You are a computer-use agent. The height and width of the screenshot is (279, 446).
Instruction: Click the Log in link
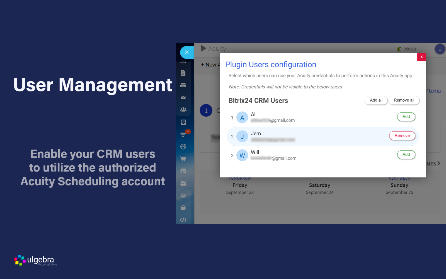pyautogui.click(x=435, y=91)
